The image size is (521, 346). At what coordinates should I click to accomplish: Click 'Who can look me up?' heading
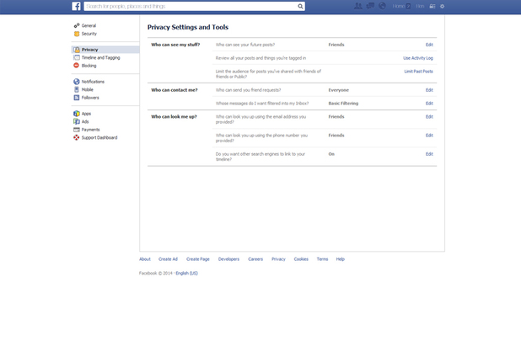point(175,116)
